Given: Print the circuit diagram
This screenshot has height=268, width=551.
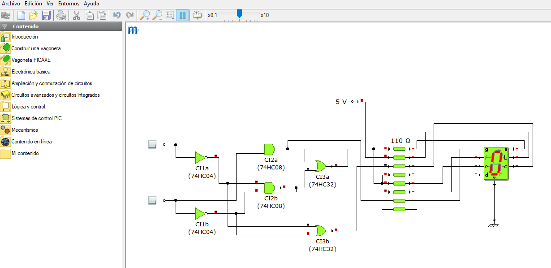Looking at the screenshot, I should [x=61, y=15].
